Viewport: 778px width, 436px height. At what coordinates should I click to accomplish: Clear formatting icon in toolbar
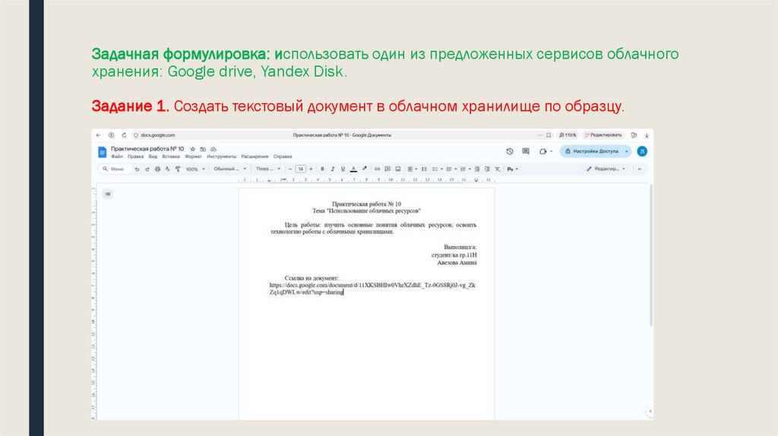[x=497, y=169]
